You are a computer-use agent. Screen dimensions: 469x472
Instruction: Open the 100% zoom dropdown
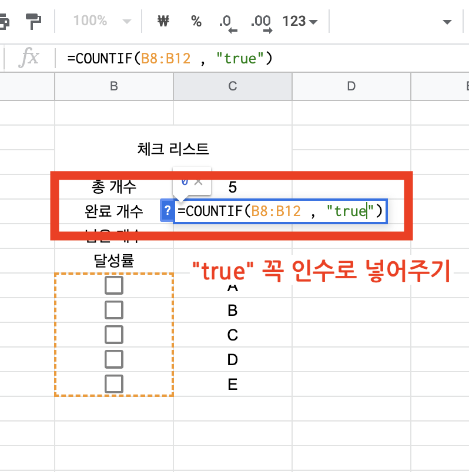pyautogui.click(x=102, y=21)
